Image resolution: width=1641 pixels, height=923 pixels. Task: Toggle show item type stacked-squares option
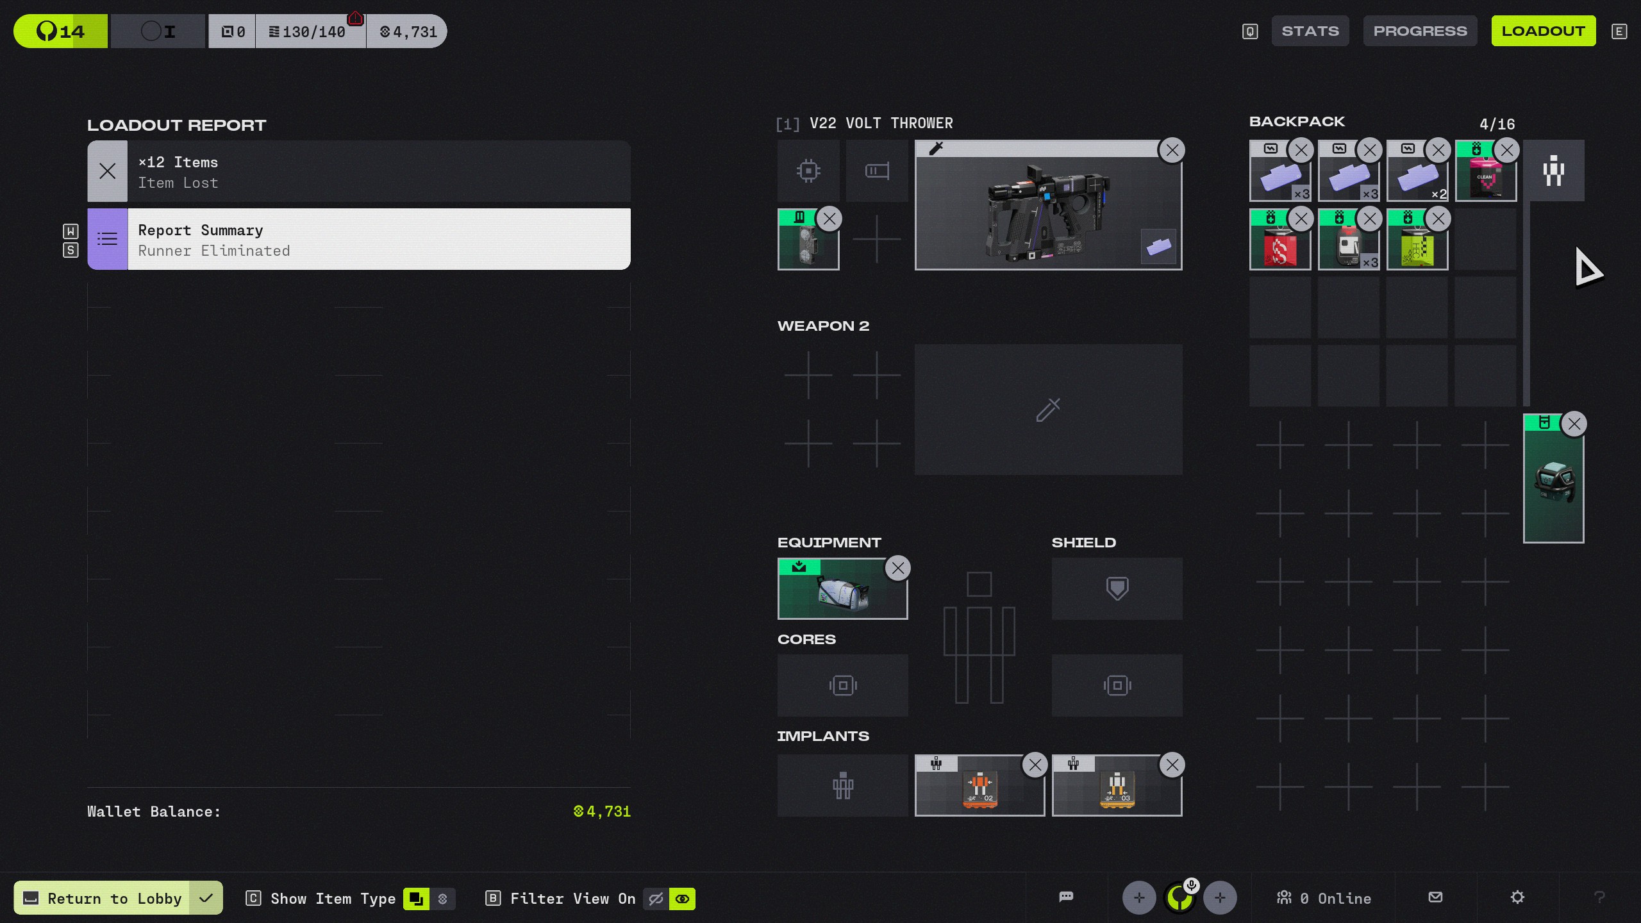tap(416, 899)
